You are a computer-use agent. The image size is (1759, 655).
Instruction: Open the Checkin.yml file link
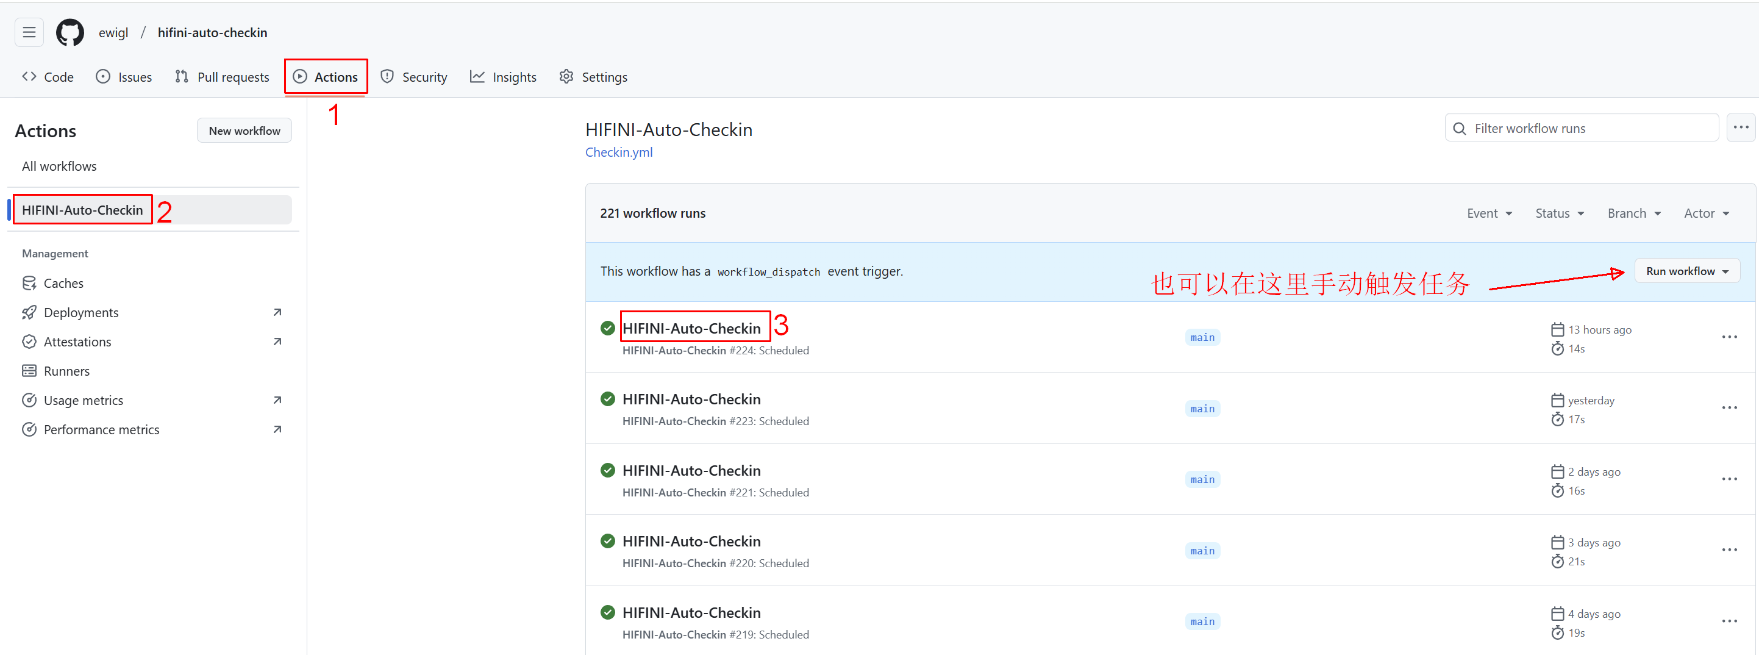click(x=619, y=152)
